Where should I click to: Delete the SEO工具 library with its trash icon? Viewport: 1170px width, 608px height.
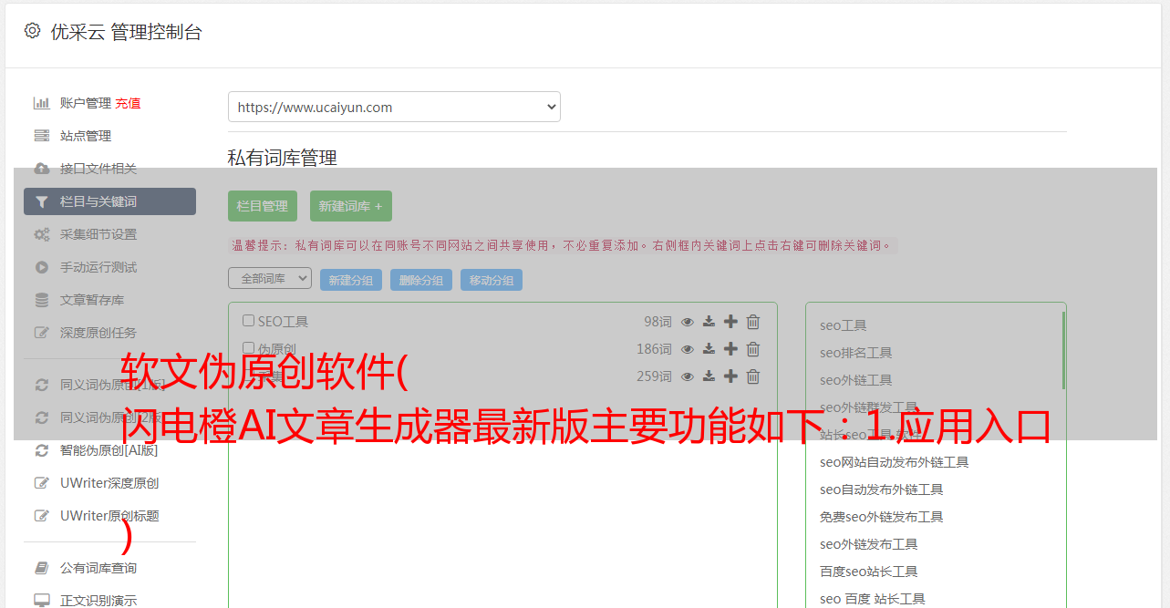753,322
